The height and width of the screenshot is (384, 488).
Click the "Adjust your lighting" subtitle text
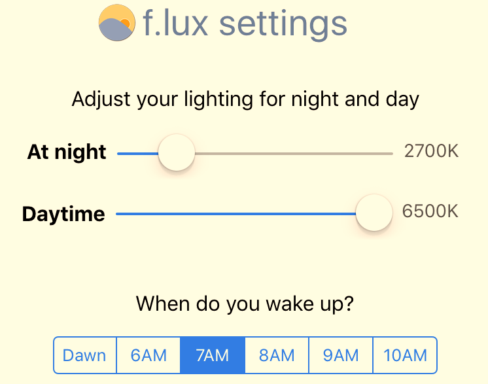point(245,99)
